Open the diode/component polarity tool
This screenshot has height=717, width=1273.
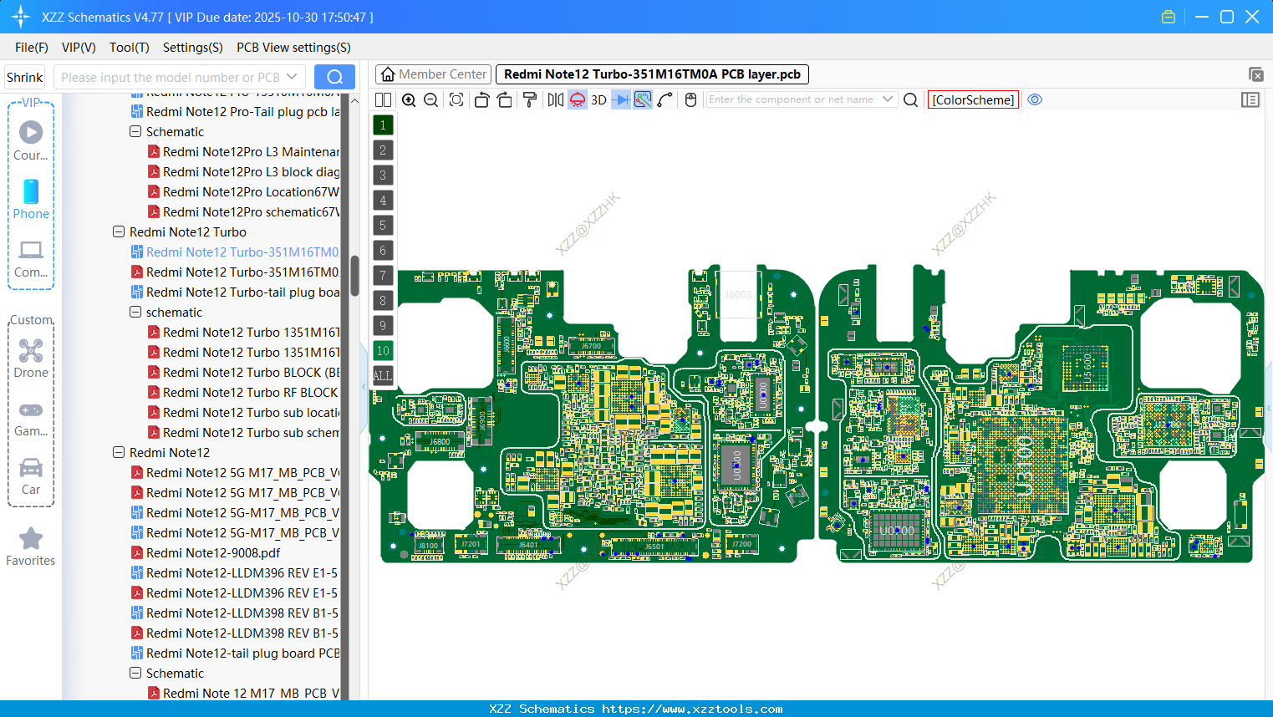pos(621,99)
